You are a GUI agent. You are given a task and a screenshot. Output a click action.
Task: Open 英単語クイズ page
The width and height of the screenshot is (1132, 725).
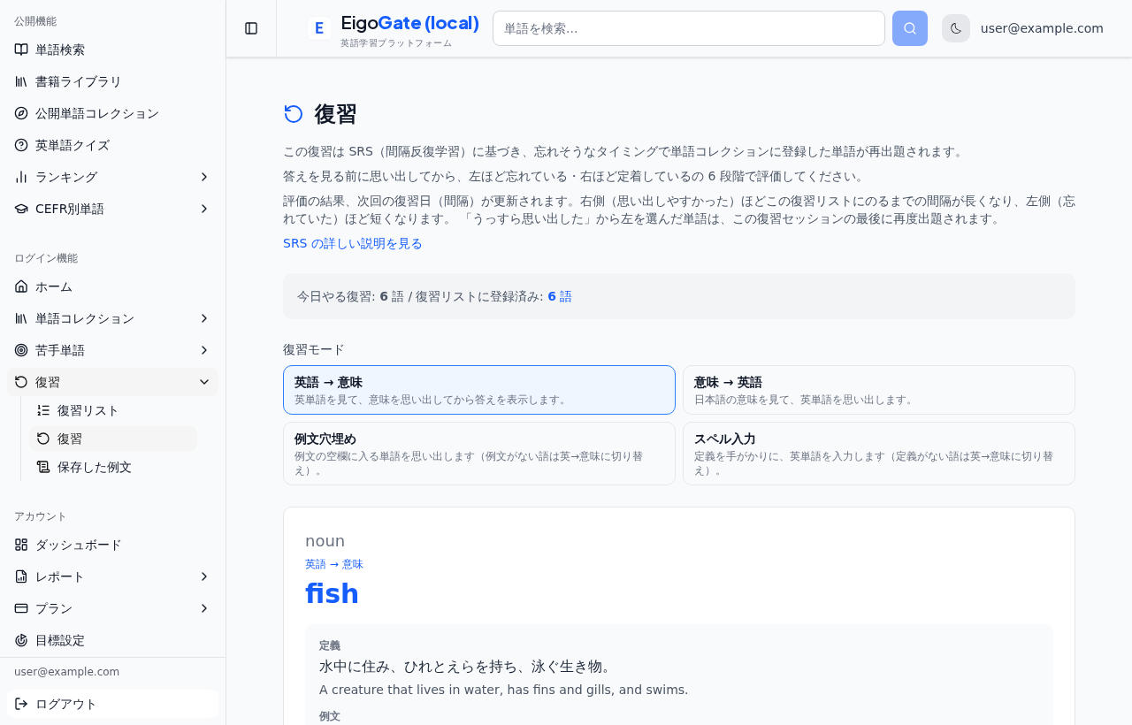(112, 145)
